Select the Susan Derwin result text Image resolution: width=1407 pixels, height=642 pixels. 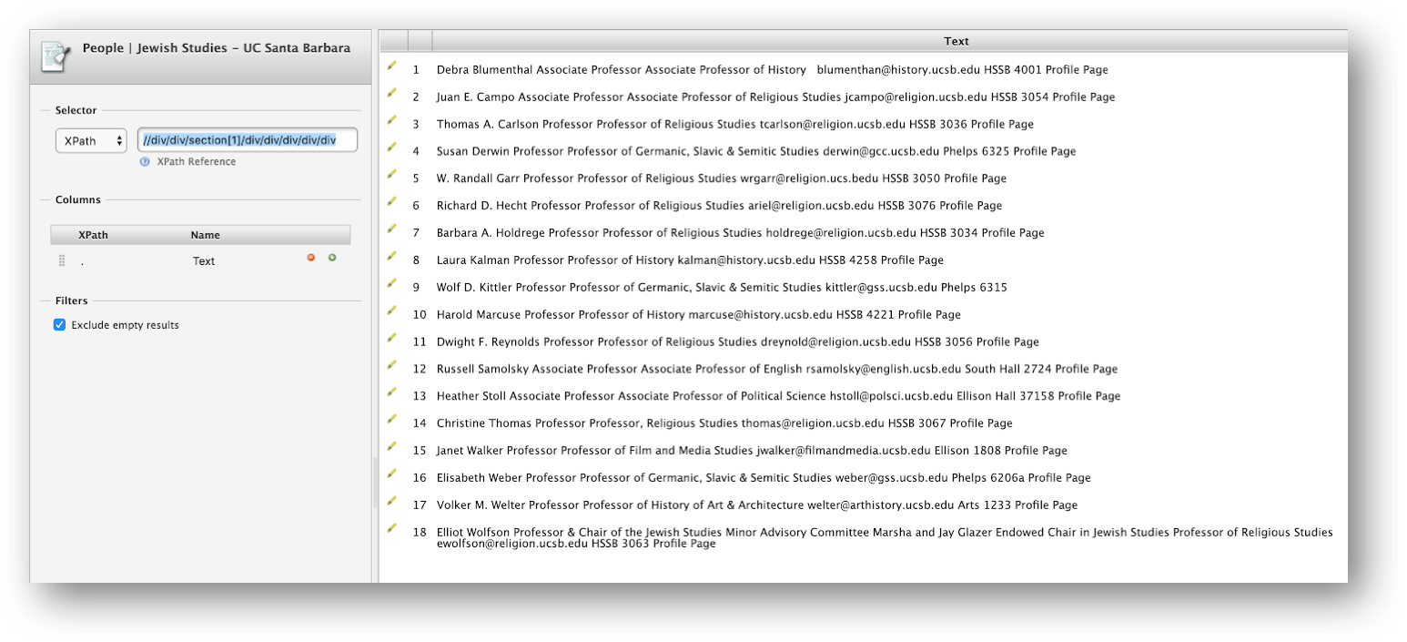click(x=755, y=151)
